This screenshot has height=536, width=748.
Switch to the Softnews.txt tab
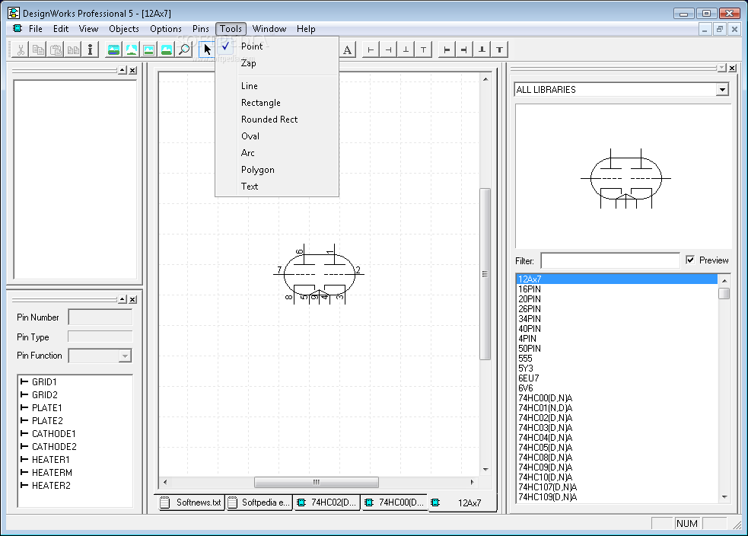point(191,502)
